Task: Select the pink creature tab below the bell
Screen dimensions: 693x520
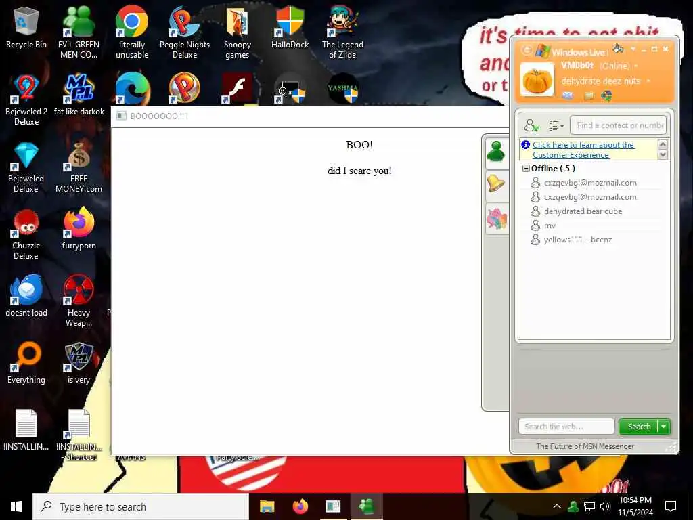Action: click(x=496, y=219)
